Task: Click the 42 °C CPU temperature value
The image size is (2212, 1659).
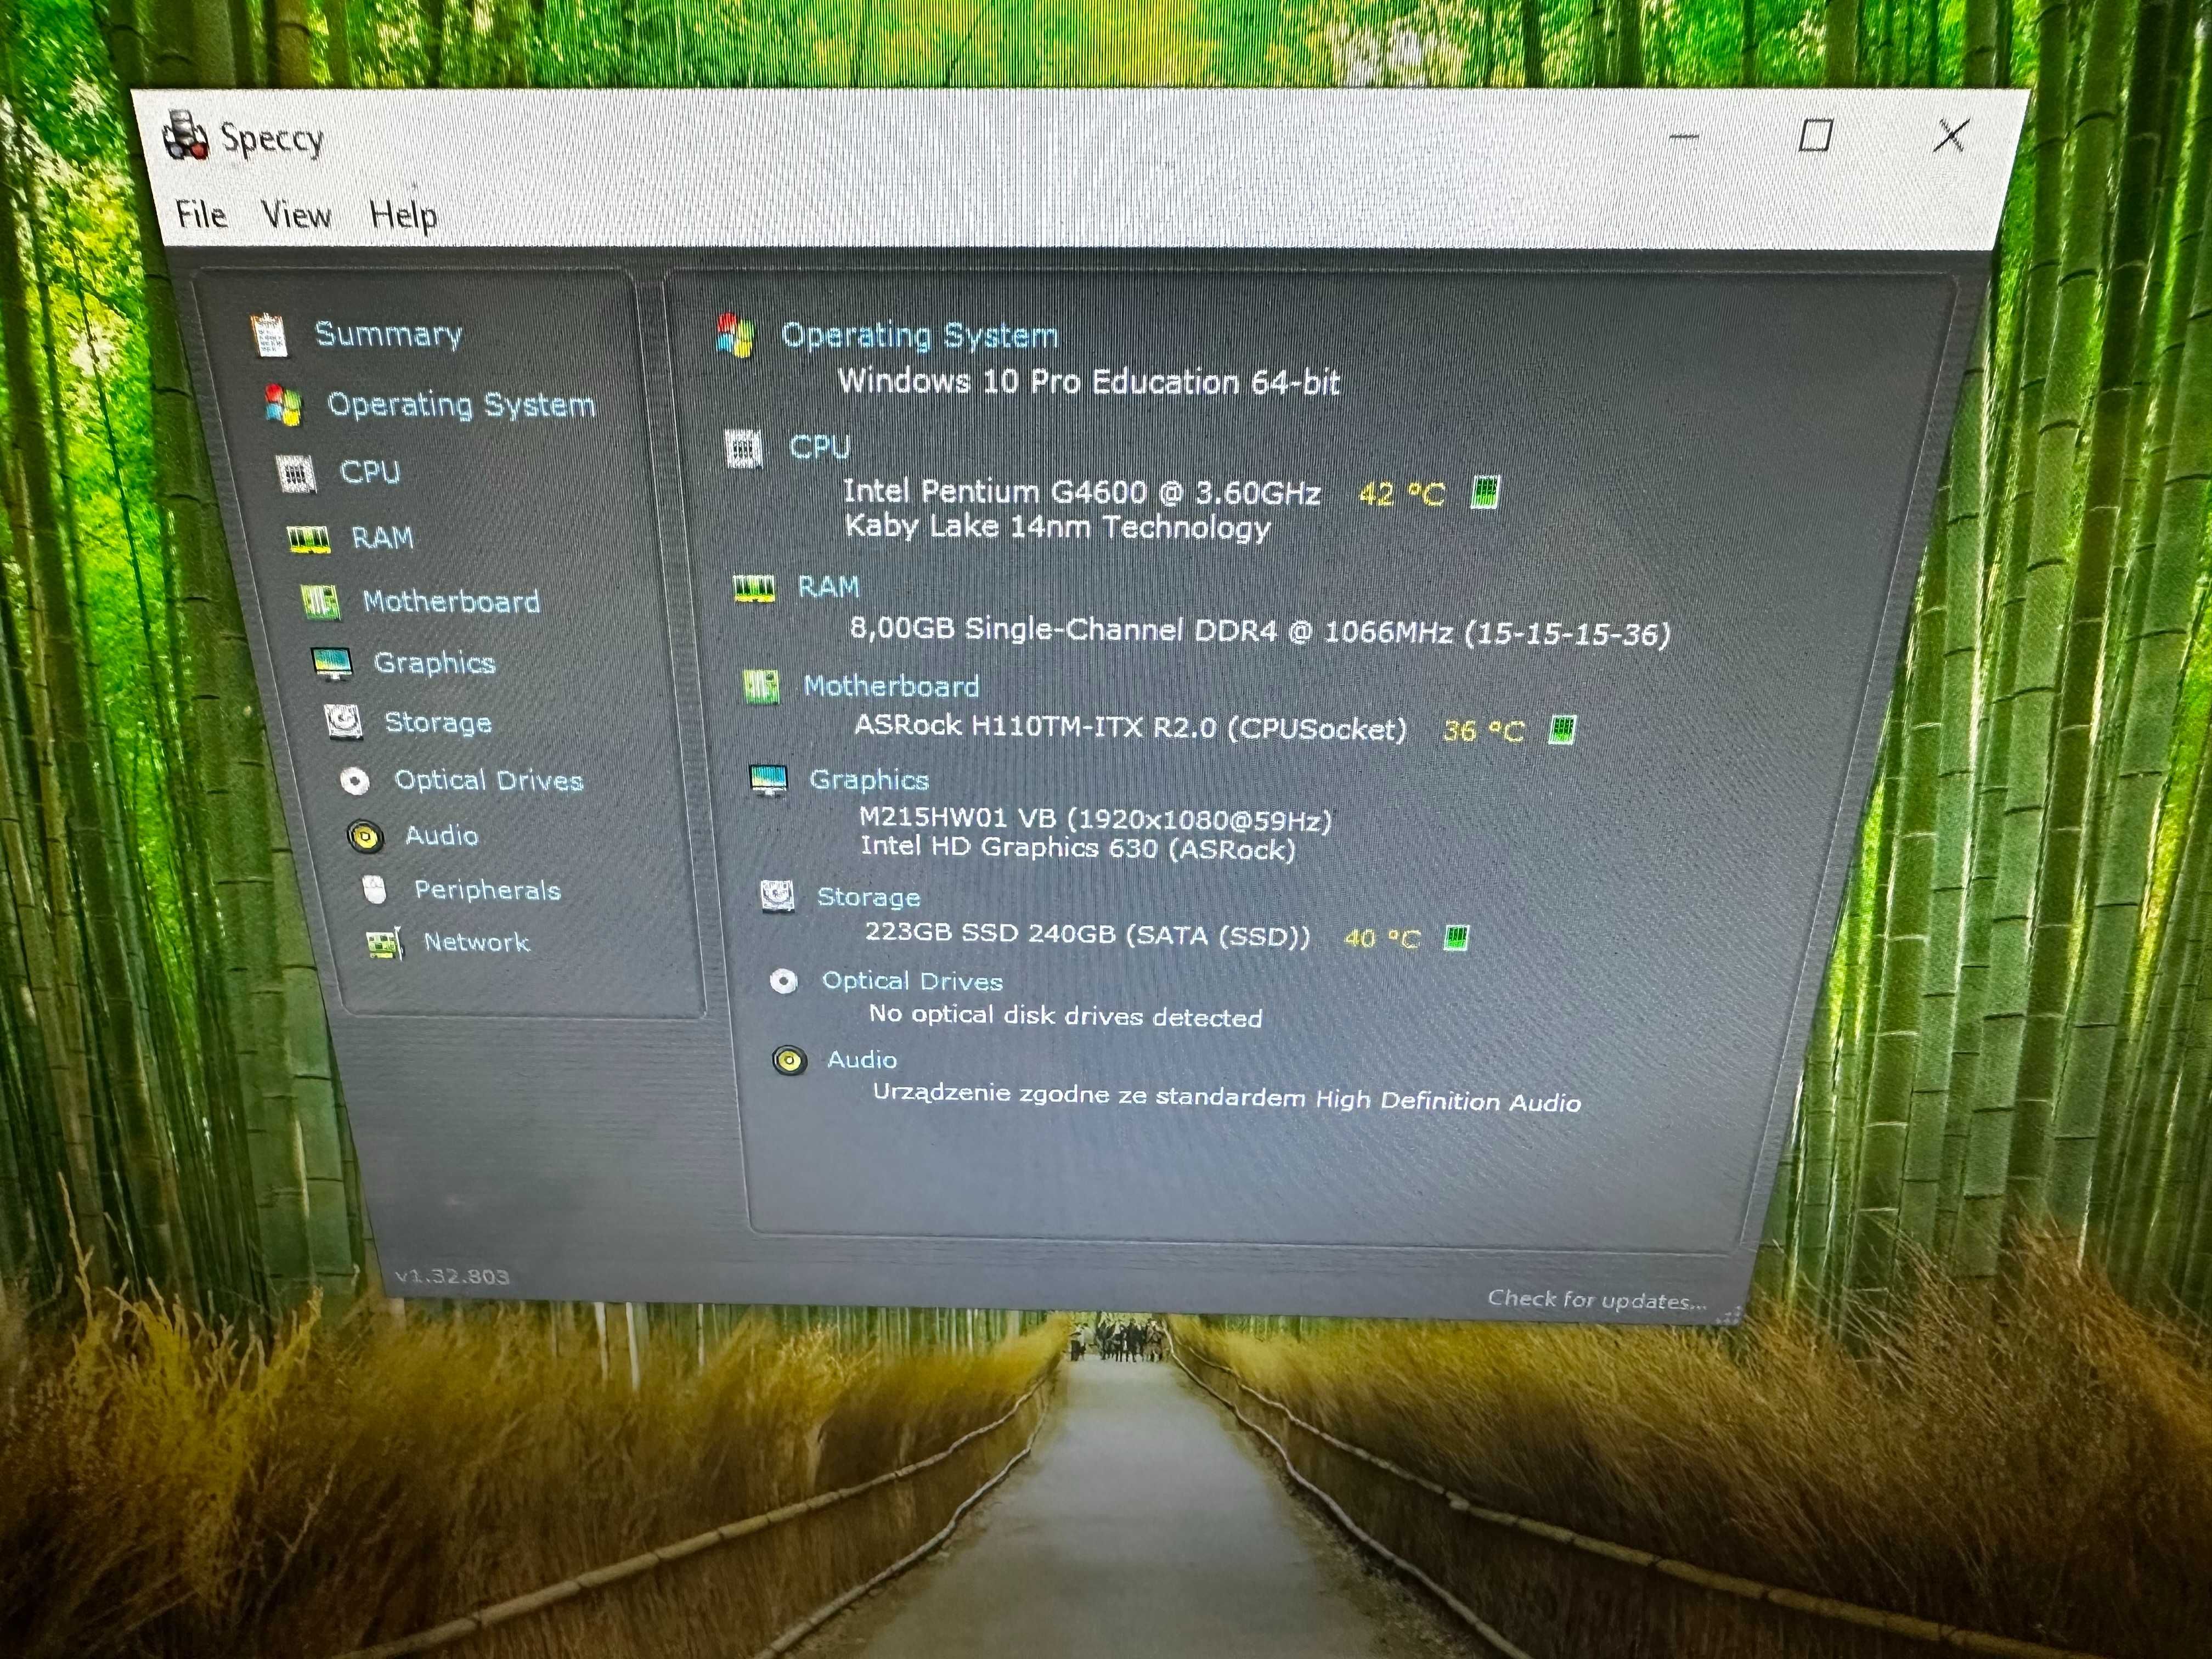Action: click(1402, 494)
